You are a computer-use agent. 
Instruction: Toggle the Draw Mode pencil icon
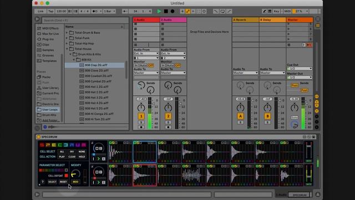pos(264,11)
